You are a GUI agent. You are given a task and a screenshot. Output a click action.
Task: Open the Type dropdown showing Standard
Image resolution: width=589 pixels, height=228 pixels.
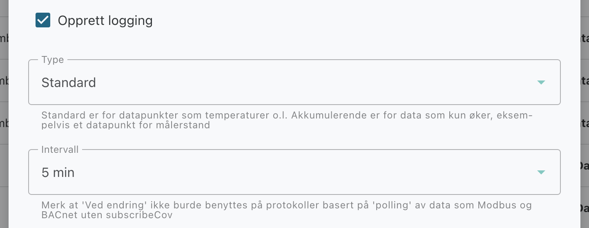point(294,82)
